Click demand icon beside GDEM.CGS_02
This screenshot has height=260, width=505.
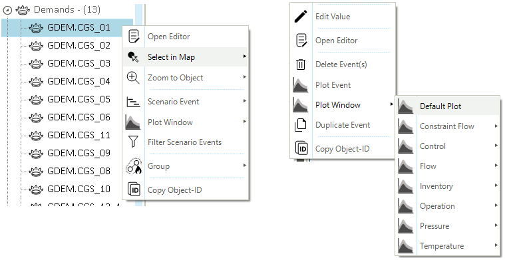(36, 46)
